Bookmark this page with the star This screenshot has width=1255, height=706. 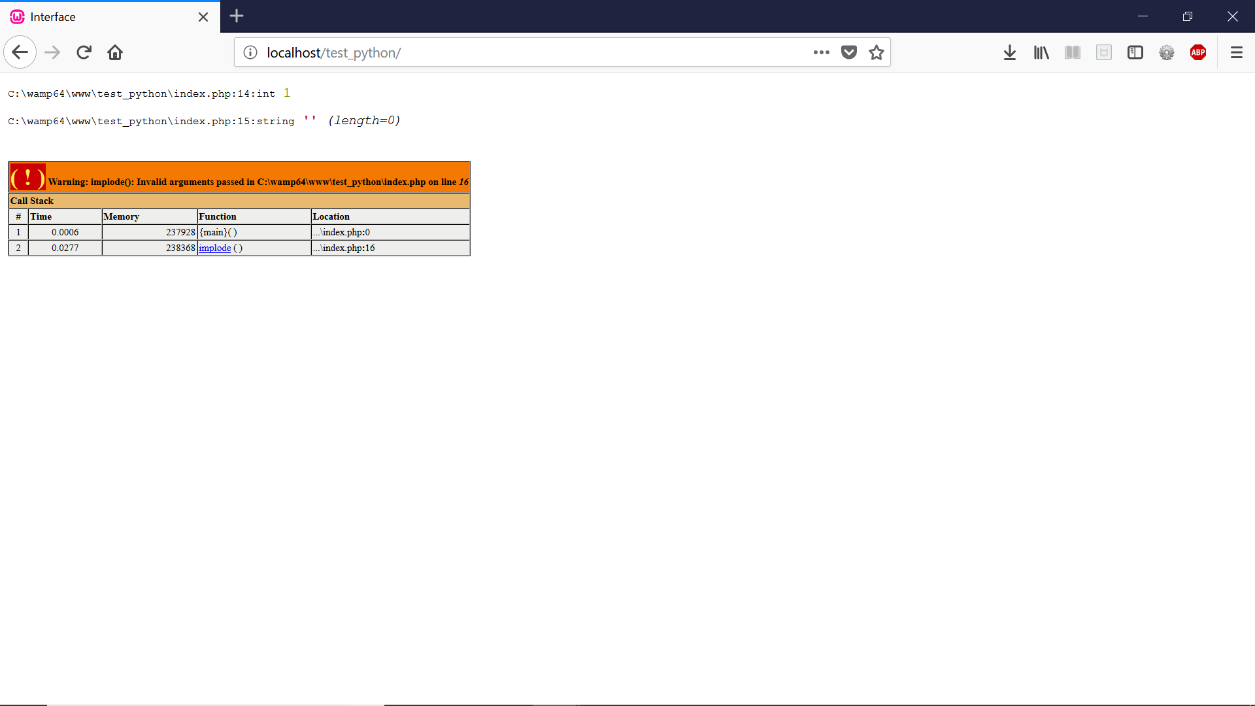877,52
